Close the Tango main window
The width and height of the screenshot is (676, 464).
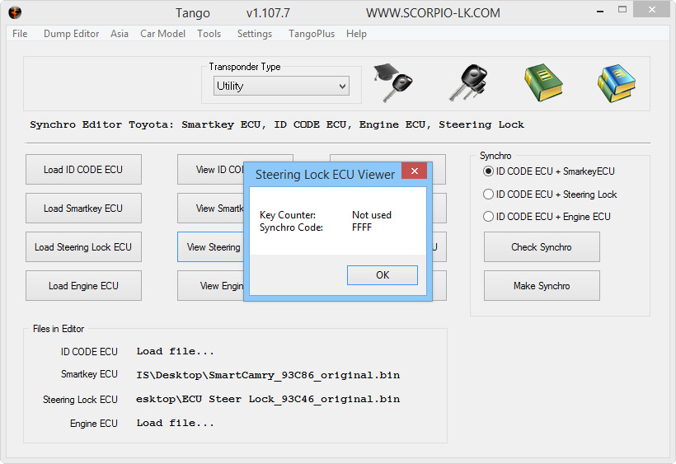click(x=651, y=9)
